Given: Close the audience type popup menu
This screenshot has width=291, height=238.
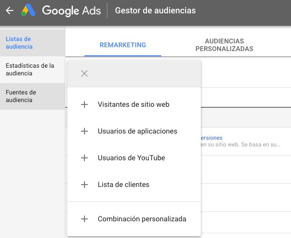Looking at the screenshot, I should pyautogui.click(x=84, y=73).
